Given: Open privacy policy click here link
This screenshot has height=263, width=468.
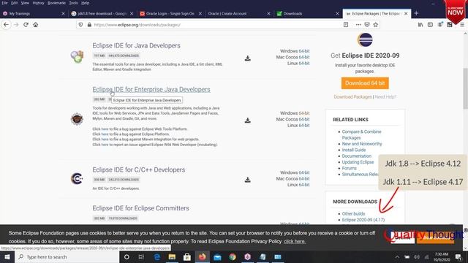Looking at the screenshot, I should point(295,242).
